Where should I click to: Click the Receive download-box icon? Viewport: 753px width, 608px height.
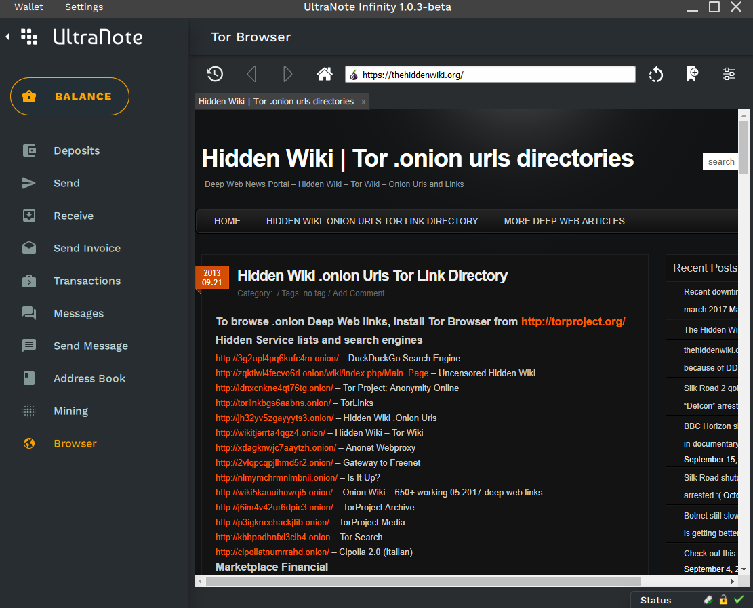tap(29, 216)
